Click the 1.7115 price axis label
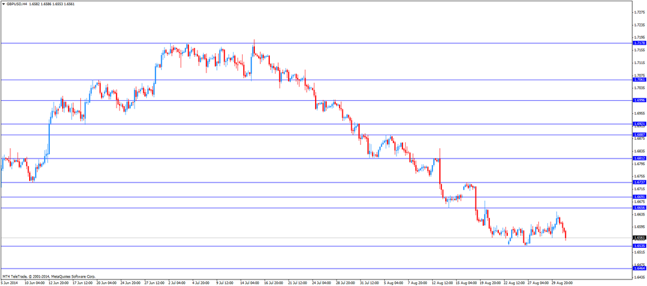Screen dimensions: 647x286 (x=639, y=63)
